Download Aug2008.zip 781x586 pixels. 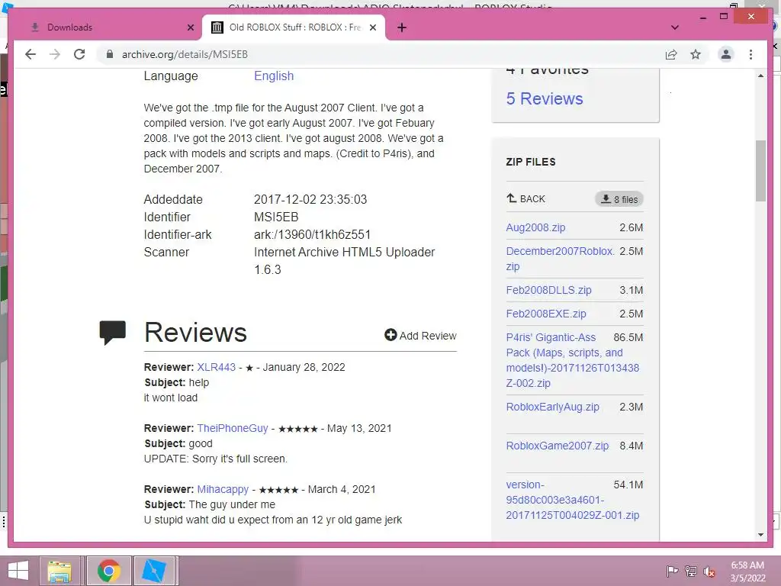(535, 227)
